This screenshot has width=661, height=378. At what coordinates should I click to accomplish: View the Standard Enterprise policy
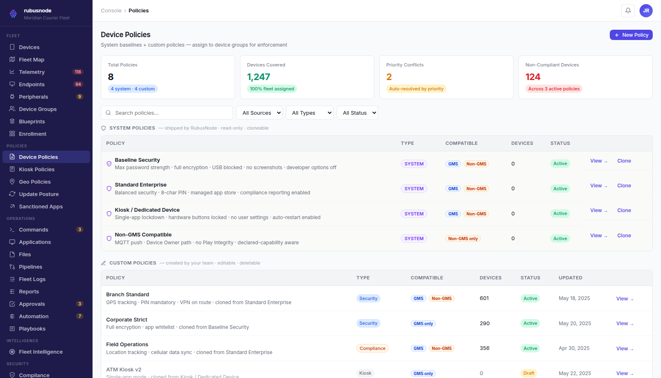[599, 186]
